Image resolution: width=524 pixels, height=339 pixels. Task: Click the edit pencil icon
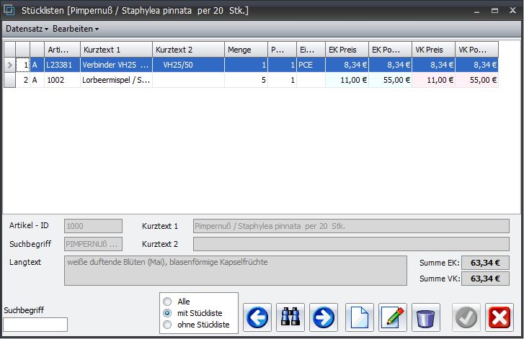394,317
